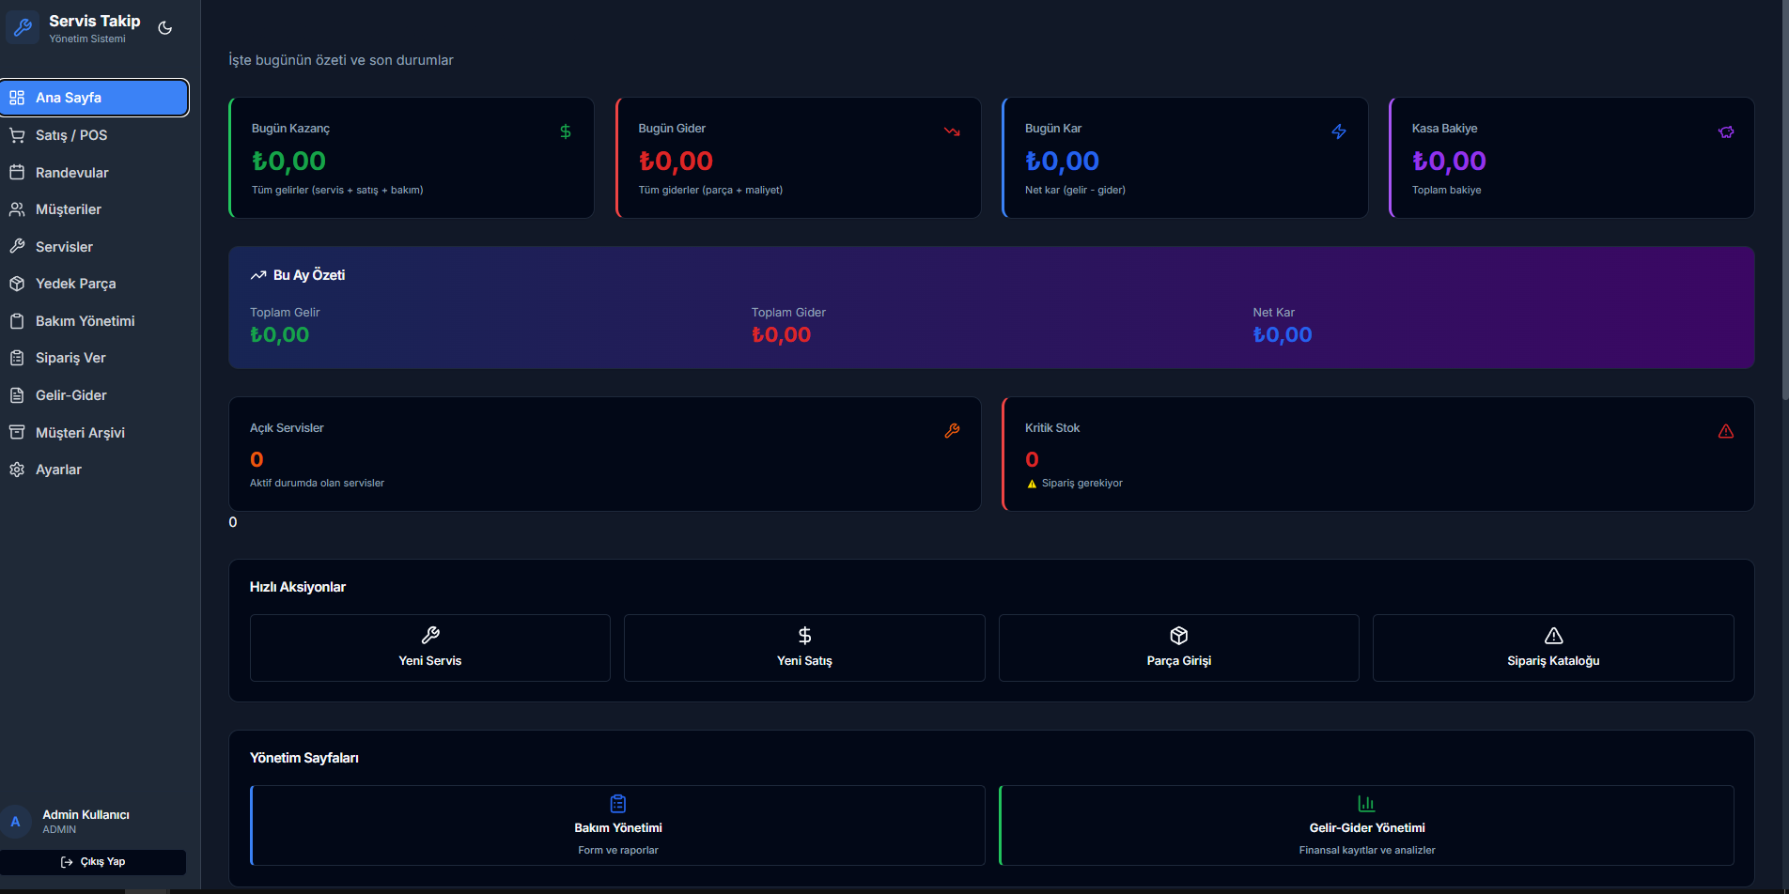Open the sidebar Bakım Yönetimi entry

pyautogui.click(x=94, y=321)
